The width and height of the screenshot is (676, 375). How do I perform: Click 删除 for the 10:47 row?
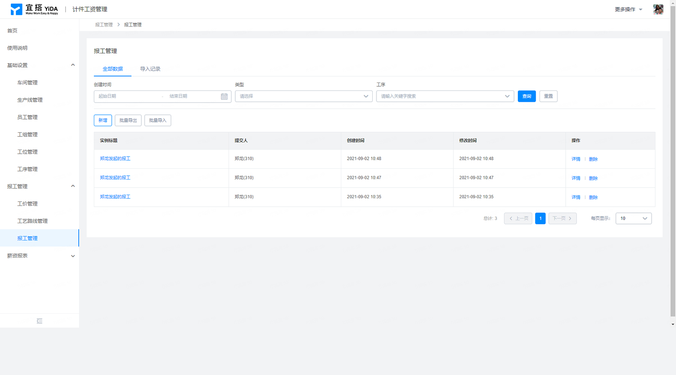pyautogui.click(x=593, y=178)
